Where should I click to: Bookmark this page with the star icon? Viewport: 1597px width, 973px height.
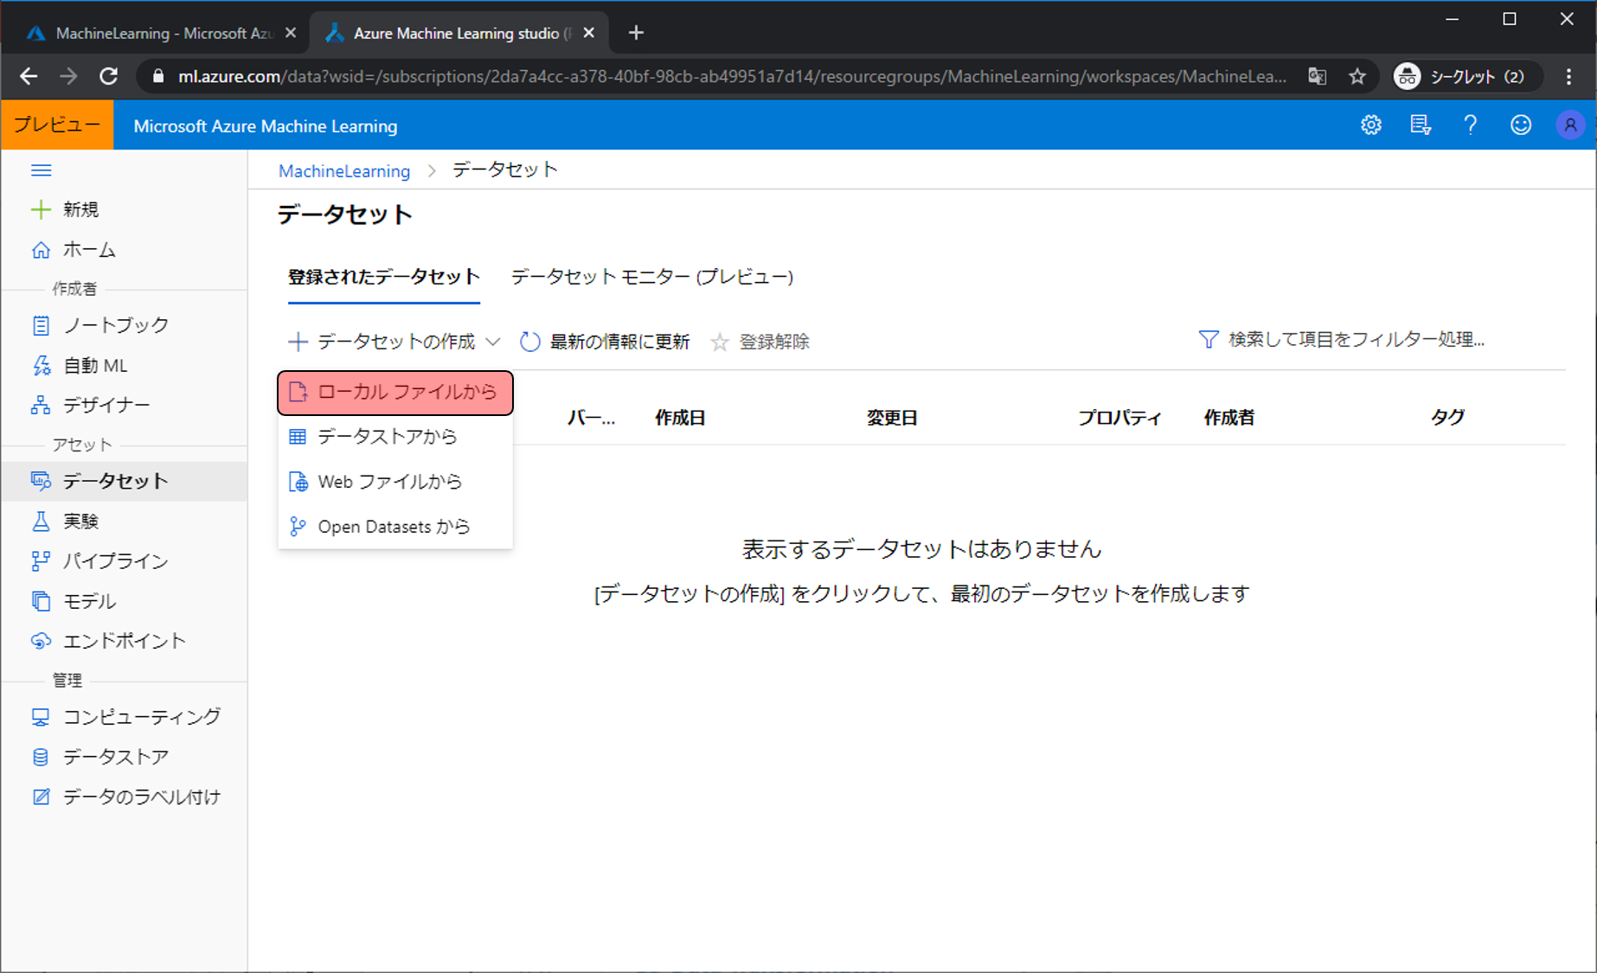[x=1357, y=76]
